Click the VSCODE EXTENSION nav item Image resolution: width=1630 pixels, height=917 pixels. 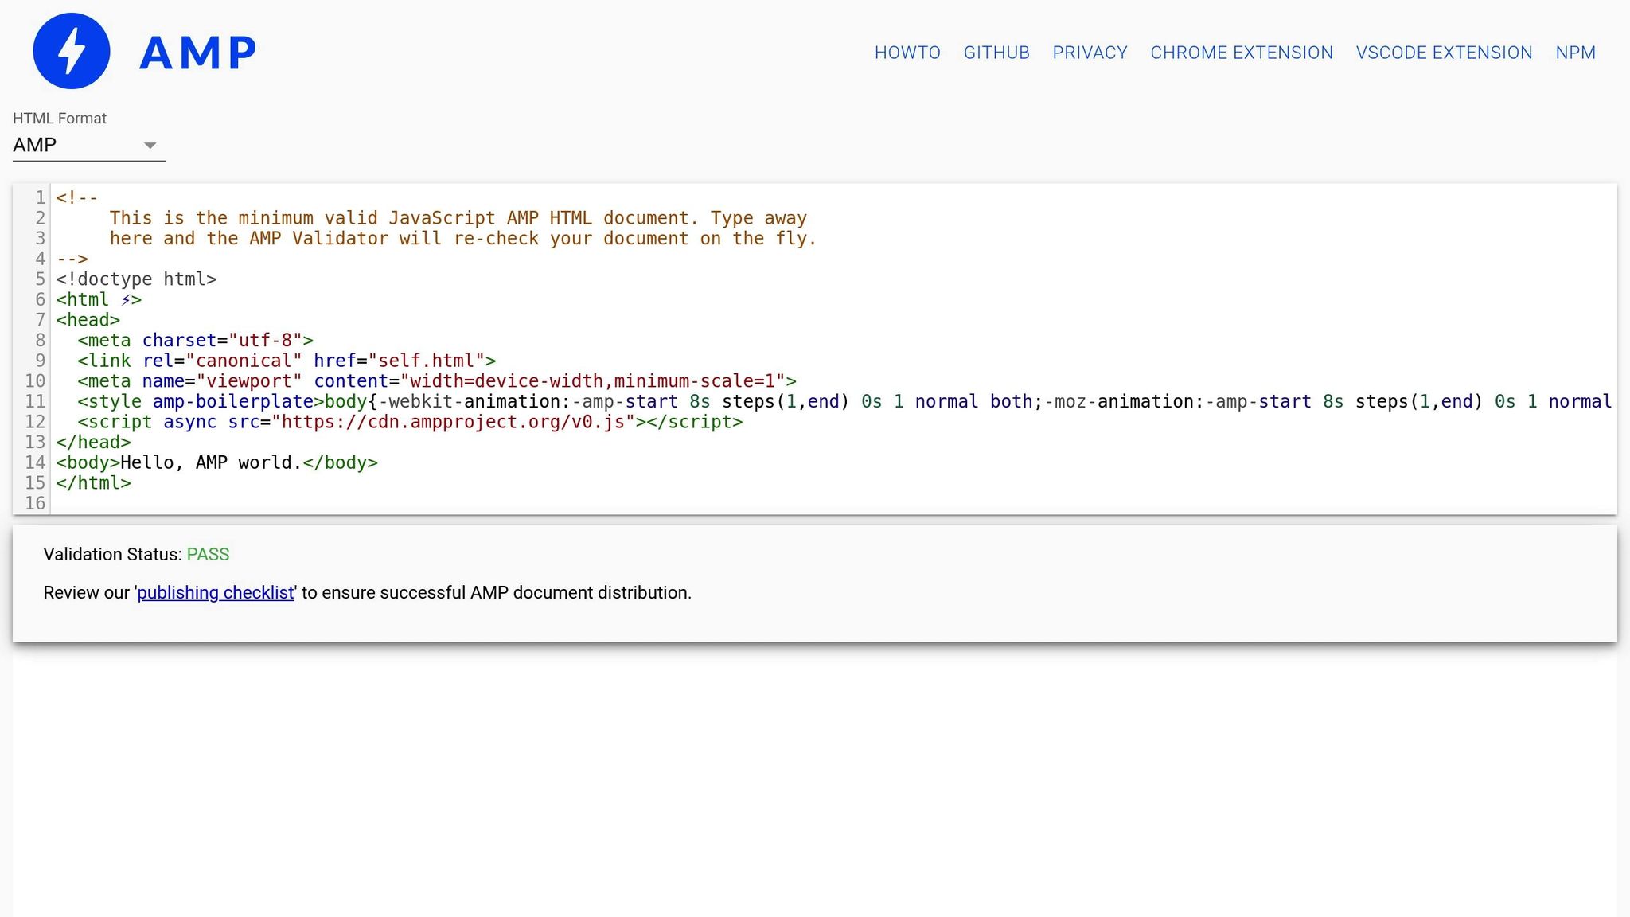[x=1445, y=53]
